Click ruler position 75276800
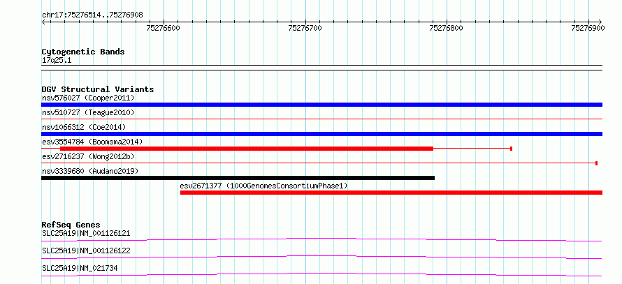The width and height of the screenshot is (622, 284). coord(447,28)
